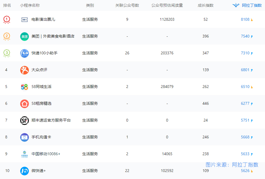Click the 58租房精选 house icon
The height and width of the screenshot is (179, 265).
coord(24,104)
